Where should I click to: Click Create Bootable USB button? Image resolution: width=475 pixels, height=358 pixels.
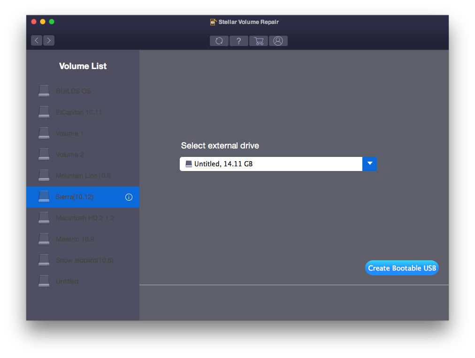pos(402,268)
